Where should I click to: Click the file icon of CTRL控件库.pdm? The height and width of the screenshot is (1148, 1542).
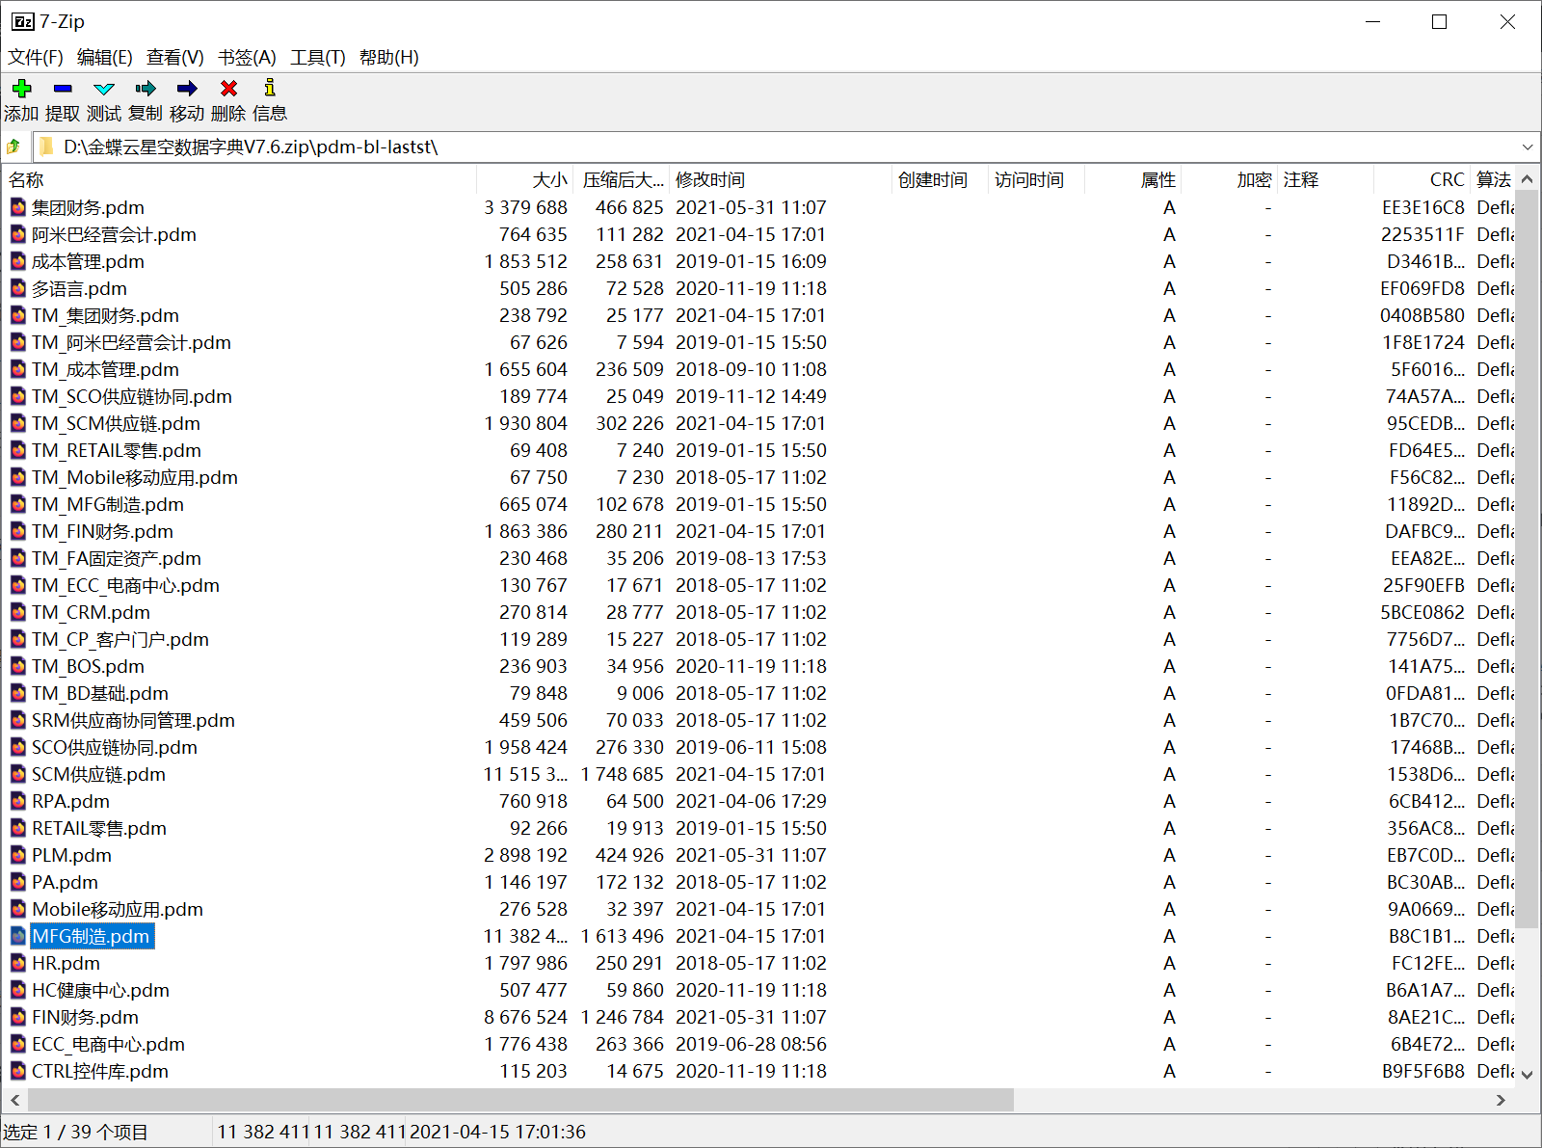[18, 1071]
